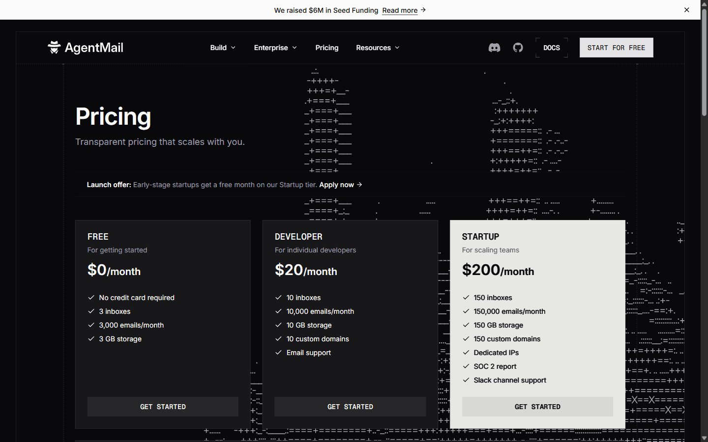Click the checkmark beside 3 inboxes
Viewport: 708px width, 442px height.
click(91, 311)
